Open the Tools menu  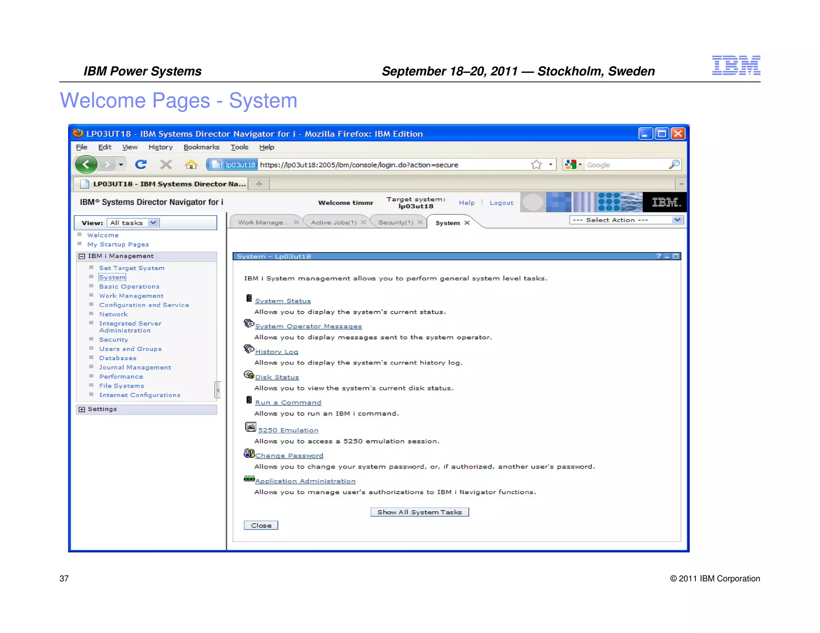click(239, 147)
